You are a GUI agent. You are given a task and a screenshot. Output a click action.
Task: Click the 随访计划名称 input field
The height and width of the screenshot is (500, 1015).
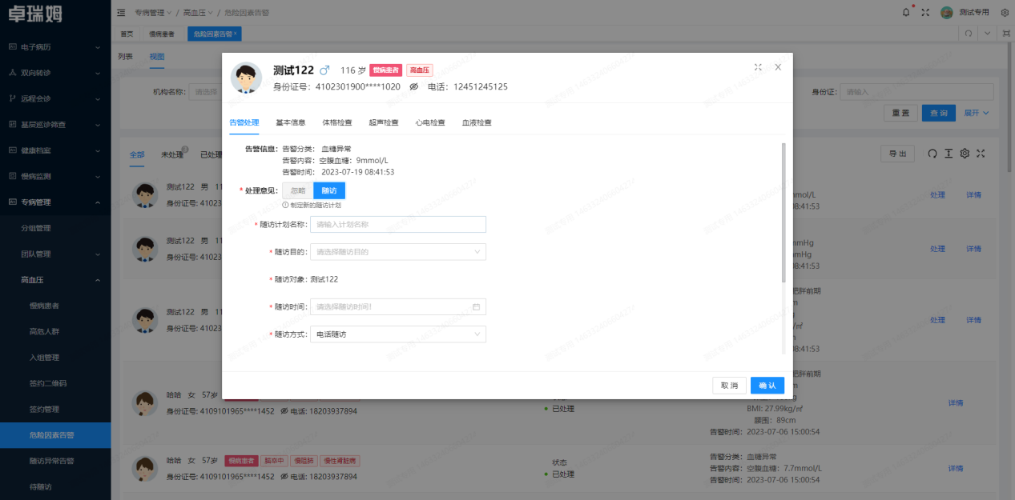click(397, 224)
